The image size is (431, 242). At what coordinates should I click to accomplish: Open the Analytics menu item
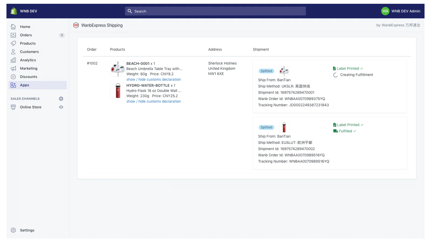click(38, 60)
